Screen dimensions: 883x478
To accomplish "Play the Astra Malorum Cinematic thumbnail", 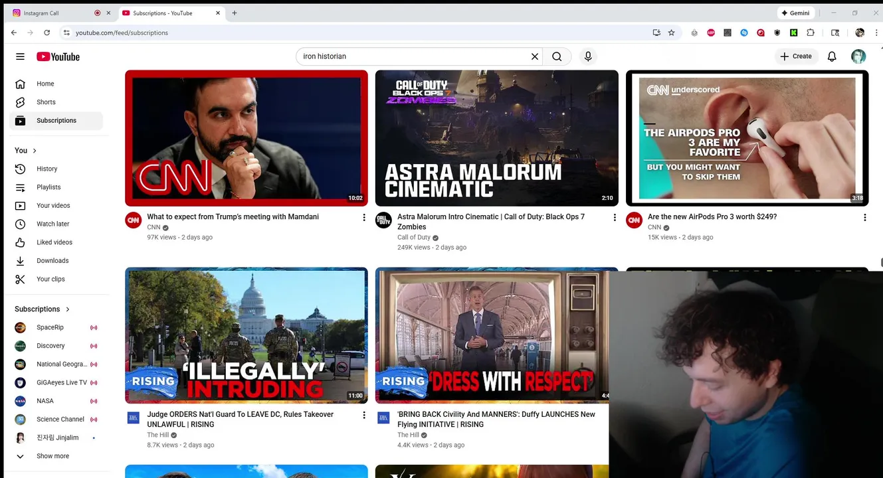I will coord(497,138).
